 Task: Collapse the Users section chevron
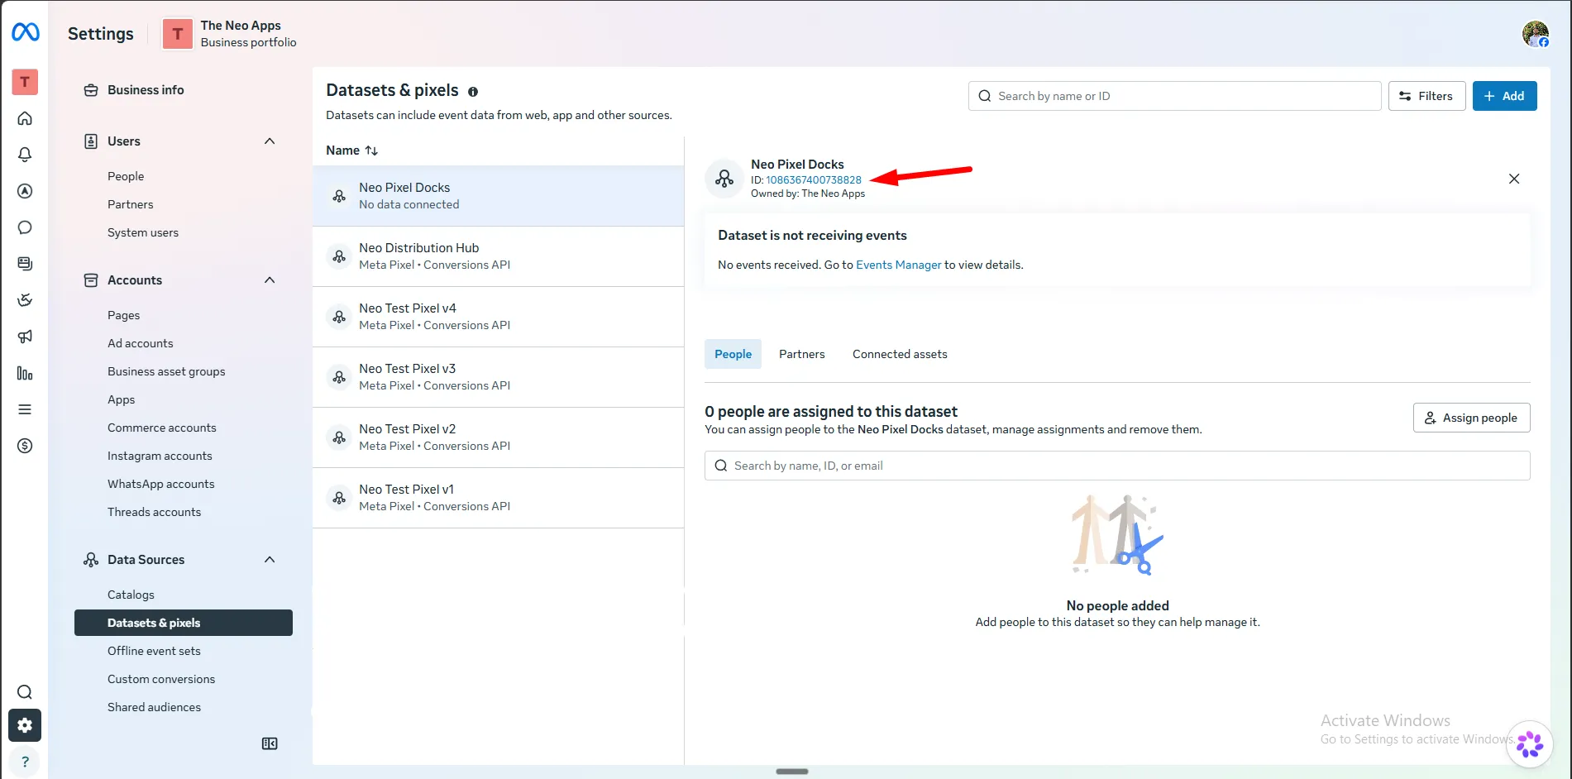click(270, 141)
